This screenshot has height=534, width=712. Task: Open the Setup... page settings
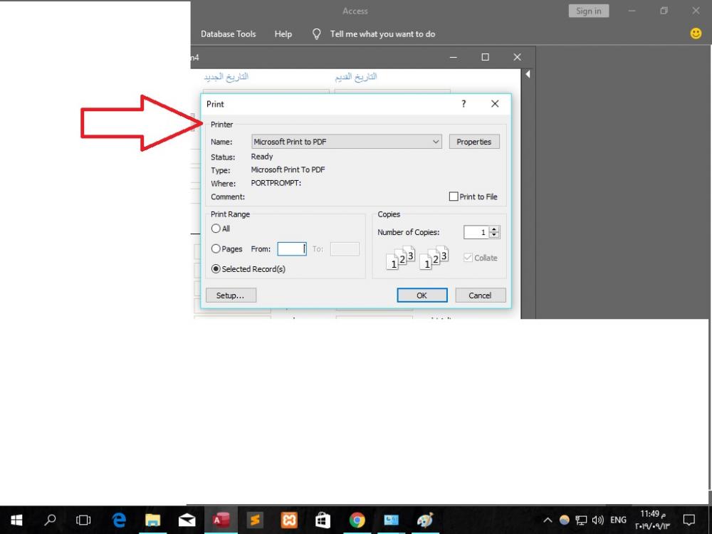click(x=231, y=295)
